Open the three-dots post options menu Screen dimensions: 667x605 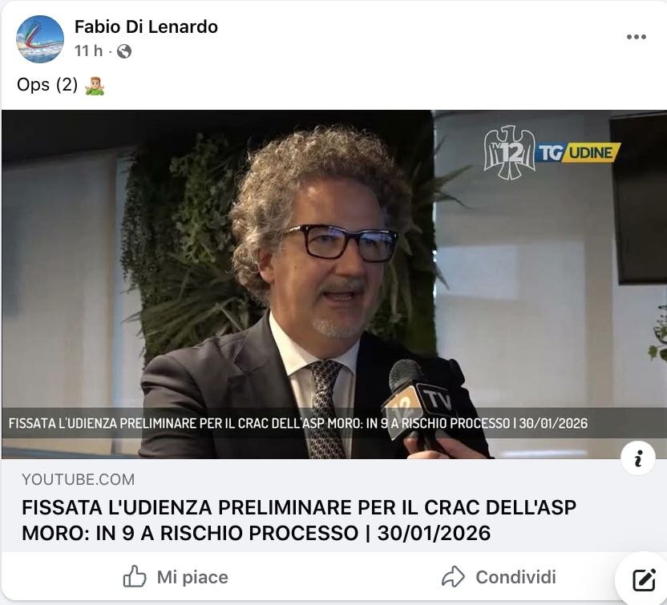coord(637,37)
